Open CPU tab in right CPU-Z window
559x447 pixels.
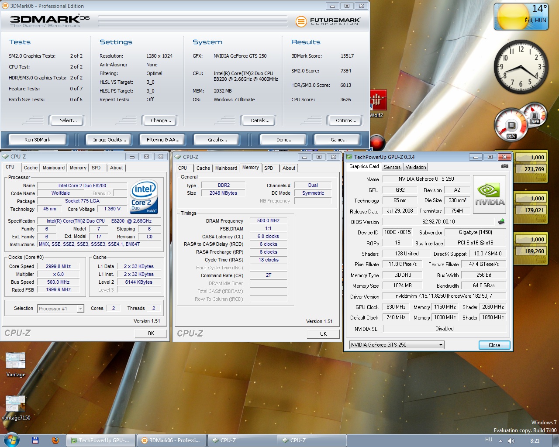pos(183,168)
